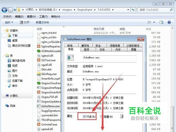The image size is (176, 132).
Task: Select file sysmodel.bin
Action: click(x=50, y=115)
